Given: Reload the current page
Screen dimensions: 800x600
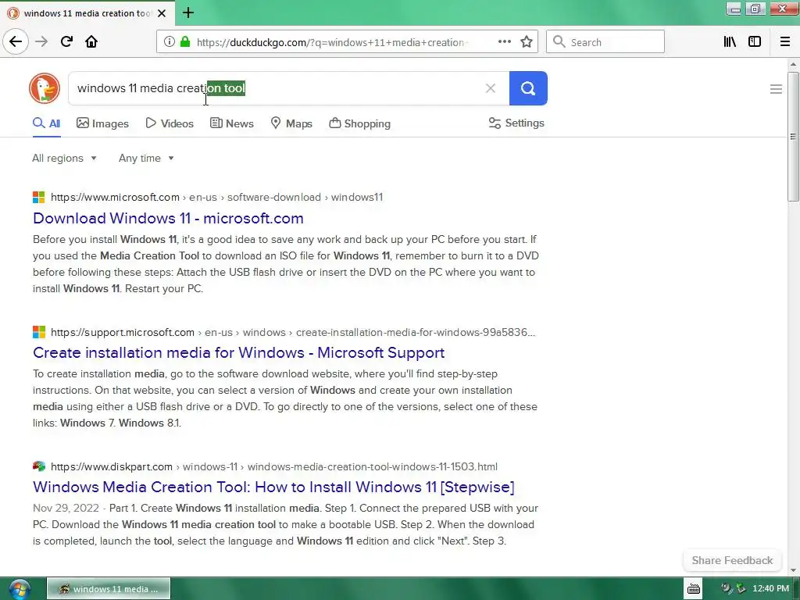Looking at the screenshot, I should pyautogui.click(x=66, y=41).
